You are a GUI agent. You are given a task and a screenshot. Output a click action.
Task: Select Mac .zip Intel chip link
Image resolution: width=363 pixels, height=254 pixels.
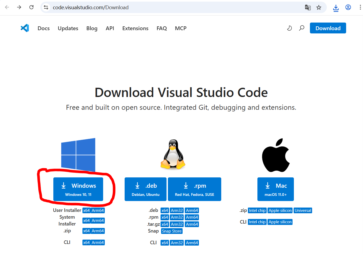point(257,211)
